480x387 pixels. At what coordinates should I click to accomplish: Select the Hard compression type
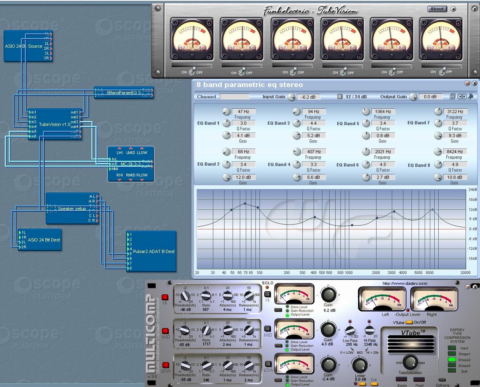452,348
